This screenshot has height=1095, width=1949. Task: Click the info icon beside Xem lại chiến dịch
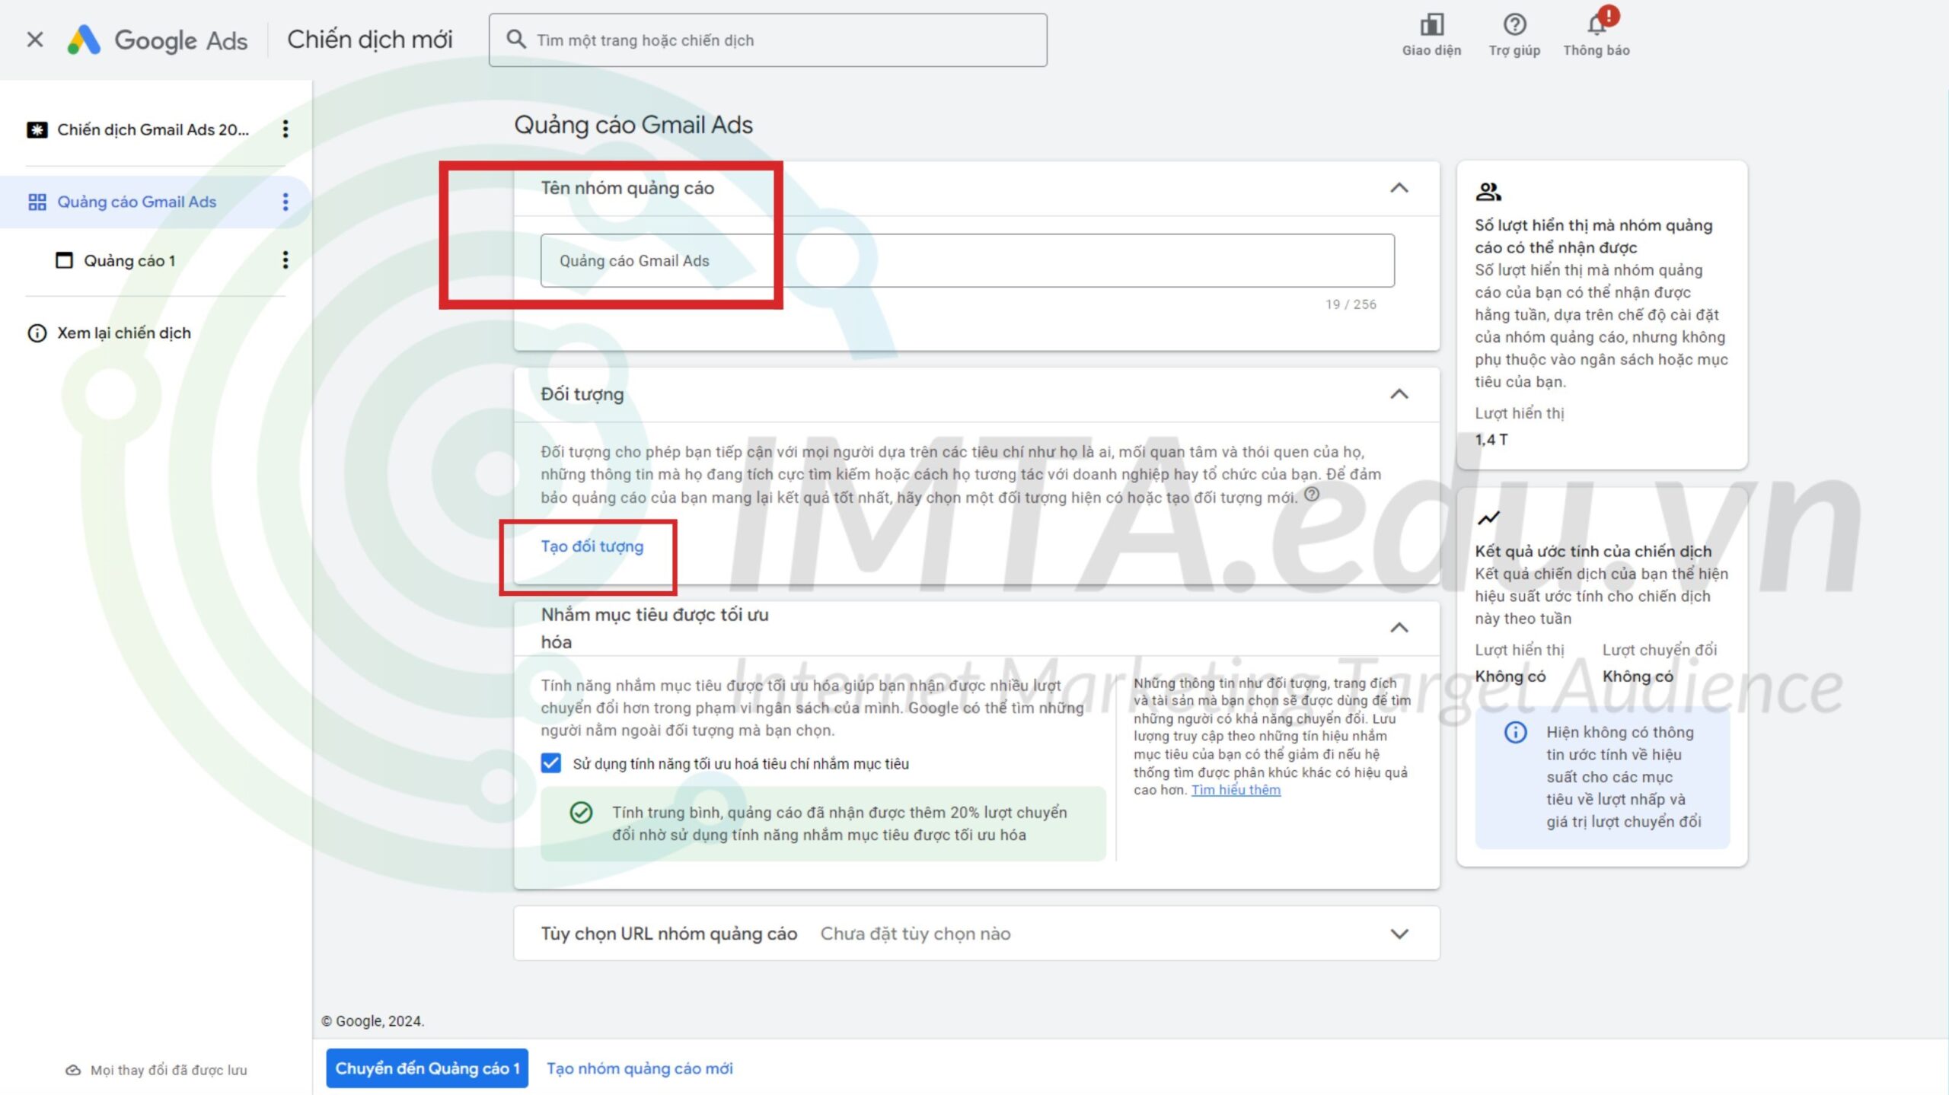point(37,333)
